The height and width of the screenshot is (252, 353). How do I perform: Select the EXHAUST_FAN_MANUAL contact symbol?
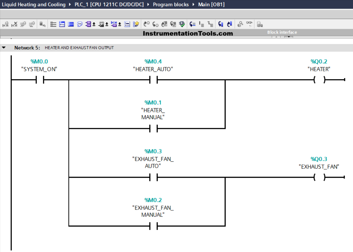(153, 226)
